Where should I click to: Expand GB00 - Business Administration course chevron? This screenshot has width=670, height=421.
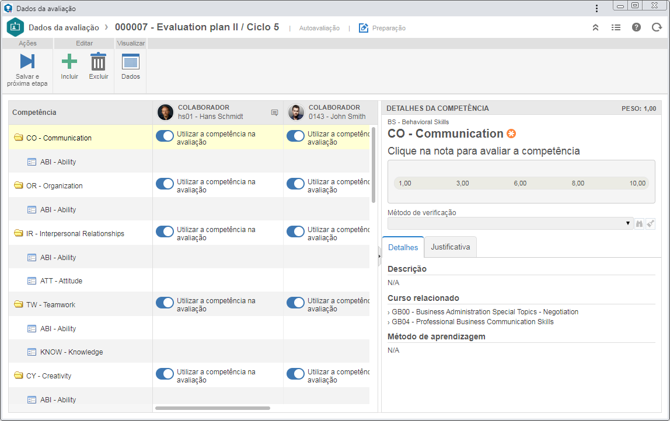click(x=389, y=313)
